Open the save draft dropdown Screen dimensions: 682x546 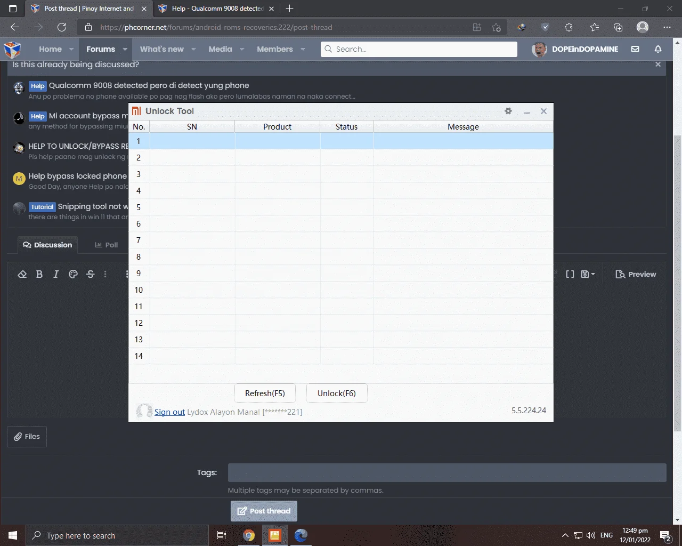click(x=588, y=274)
